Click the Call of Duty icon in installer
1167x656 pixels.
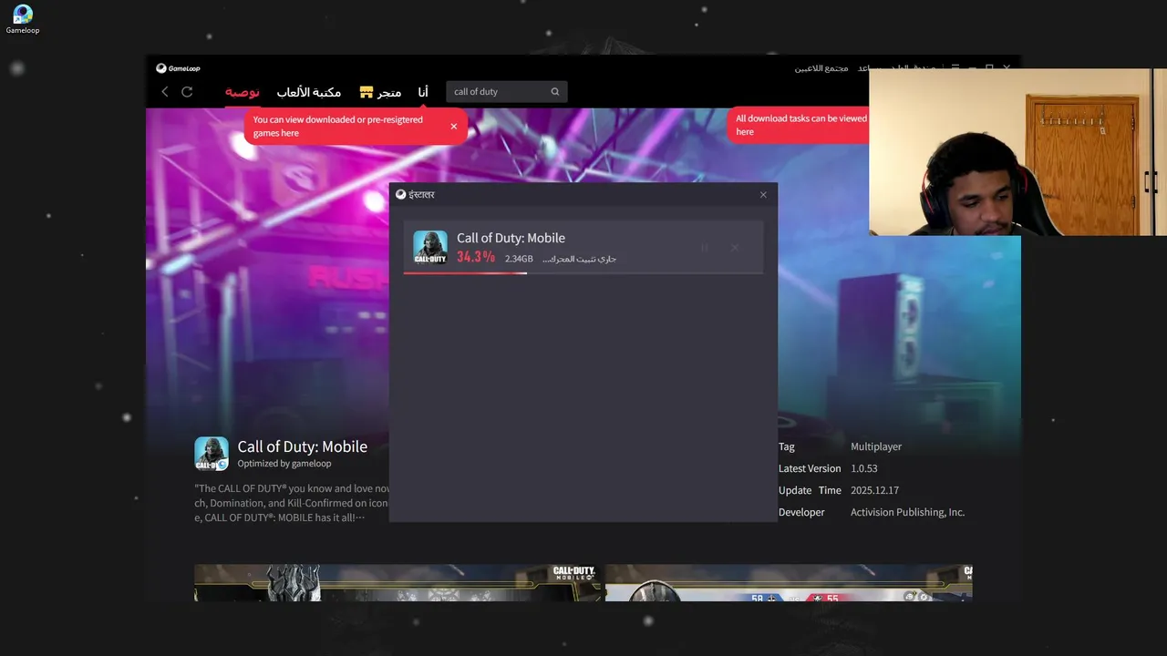coord(430,247)
